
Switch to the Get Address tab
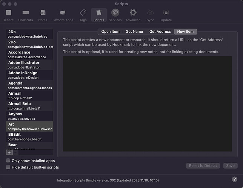pos(160,32)
